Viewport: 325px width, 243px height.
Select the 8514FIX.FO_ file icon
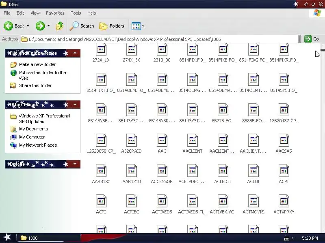click(192, 49)
